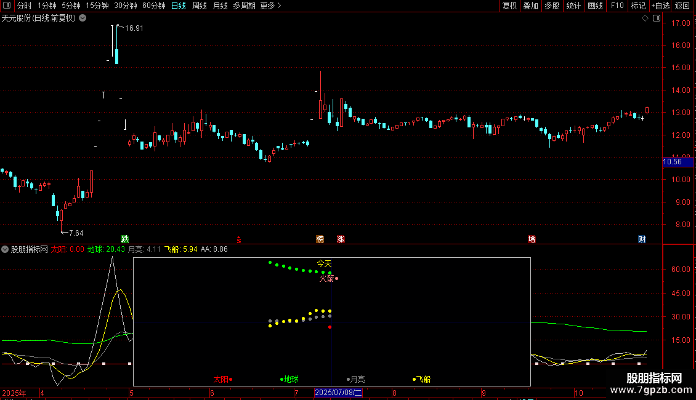
Task: Click the 返回 back button
Action: pos(682,6)
